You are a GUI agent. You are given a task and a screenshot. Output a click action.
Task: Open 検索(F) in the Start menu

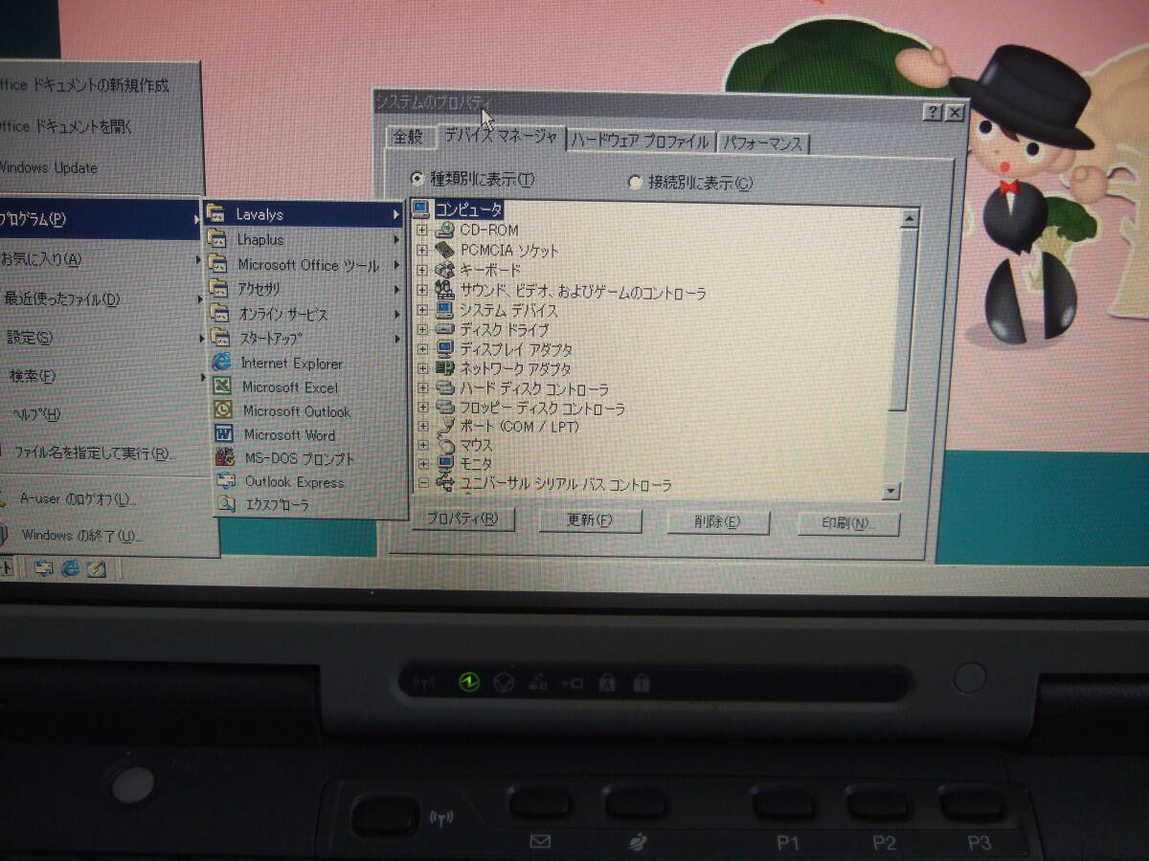tap(103, 376)
